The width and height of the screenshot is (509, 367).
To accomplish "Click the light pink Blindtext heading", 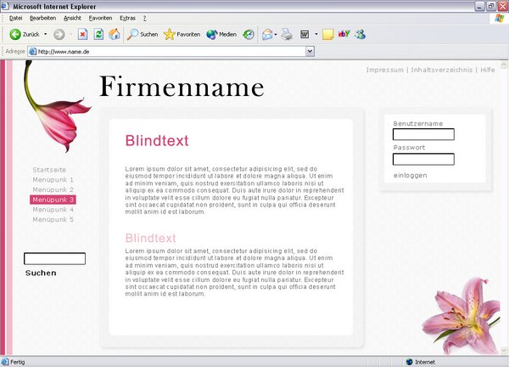I will pyautogui.click(x=151, y=238).
